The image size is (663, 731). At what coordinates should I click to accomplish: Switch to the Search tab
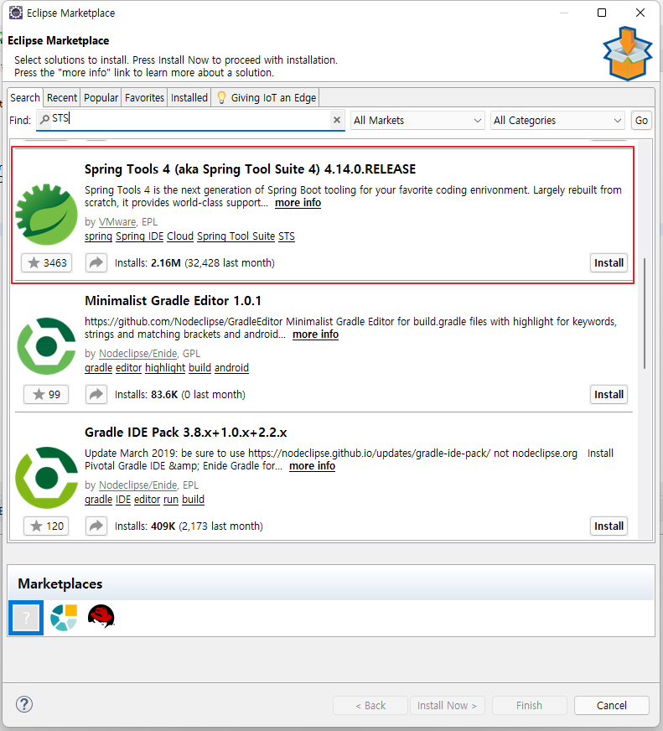point(25,97)
